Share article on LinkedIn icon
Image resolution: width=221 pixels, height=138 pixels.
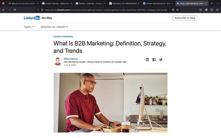(147, 60)
